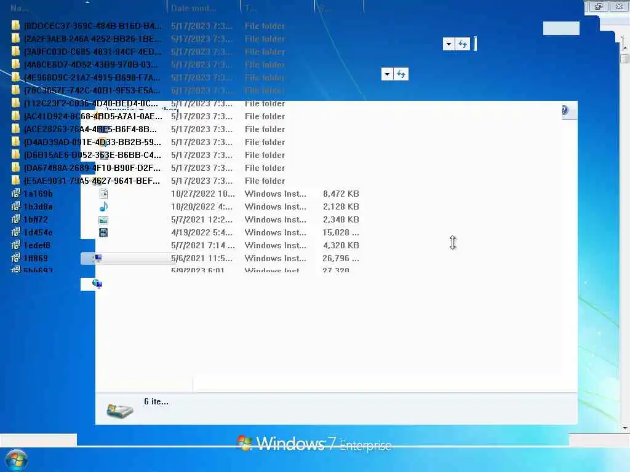Click the Pictures library icon
Screen dimensions: 630x472
(103, 220)
